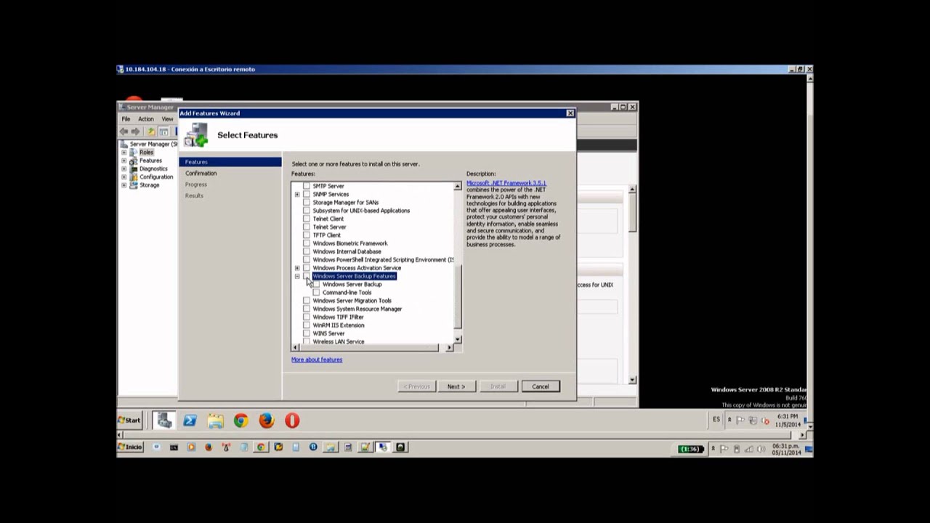Check the Telnet Client checkbox
Image resolution: width=930 pixels, height=523 pixels.
(307, 219)
